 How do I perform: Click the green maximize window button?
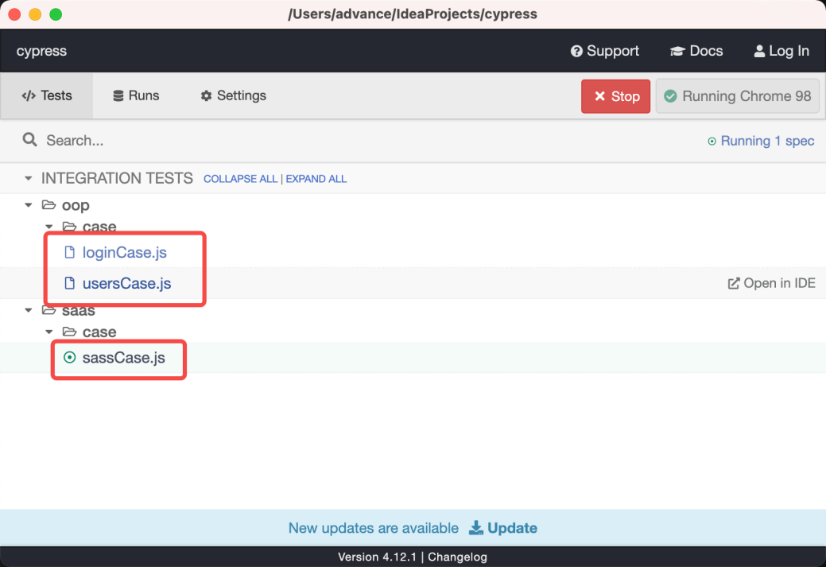pyautogui.click(x=56, y=14)
